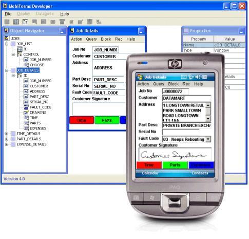This screenshot has width=249, height=239.
Task: Click the SERIAL_NO field in Job Details
Action: 109,86
